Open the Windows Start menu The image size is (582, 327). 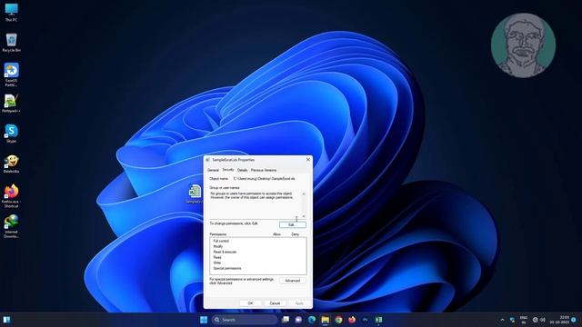[204, 320]
